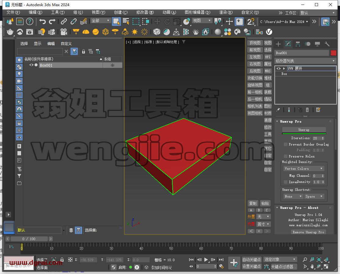Click Maximize Viewport toggle icon
The image size is (340, 274).
coord(326,266)
